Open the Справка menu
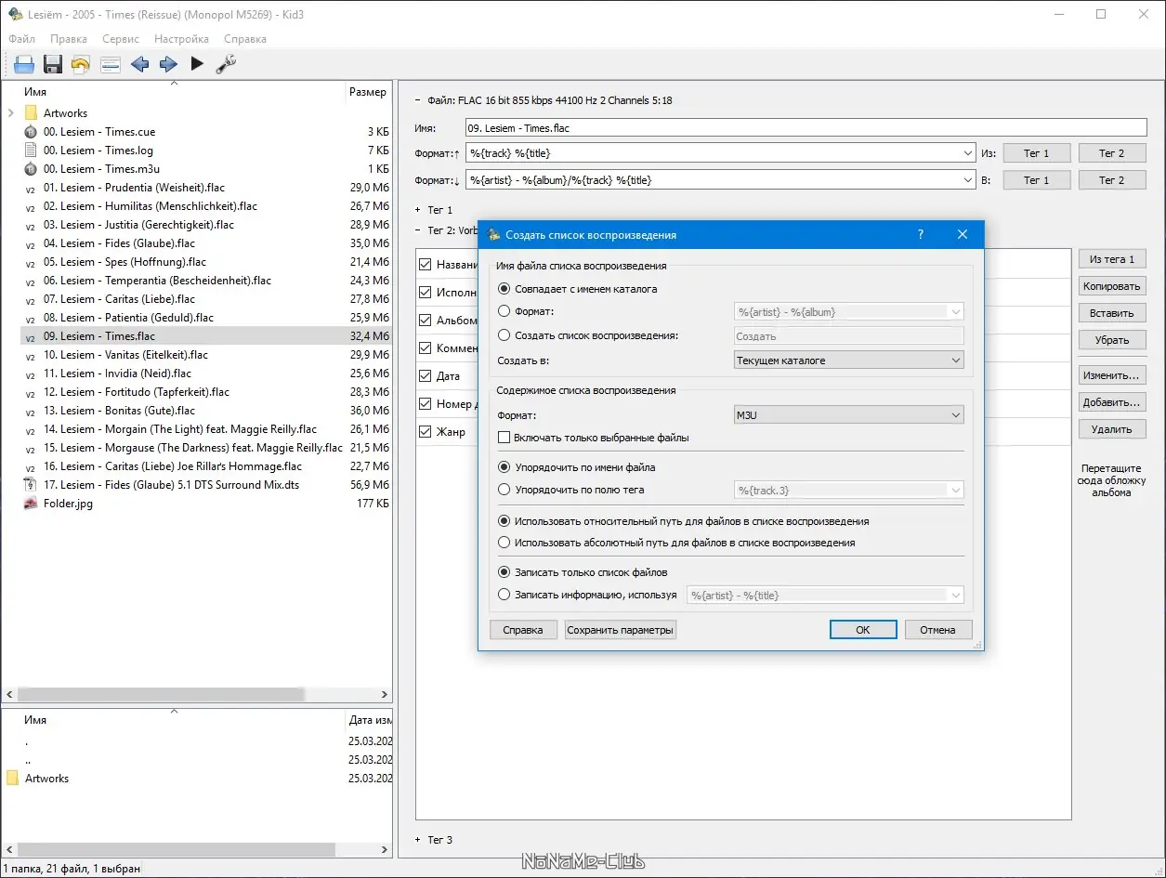The image size is (1166, 878). [x=245, y=39]
